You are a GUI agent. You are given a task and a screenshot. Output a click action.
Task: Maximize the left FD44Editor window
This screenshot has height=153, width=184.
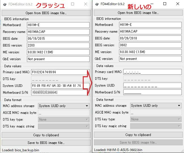(73, 4)
